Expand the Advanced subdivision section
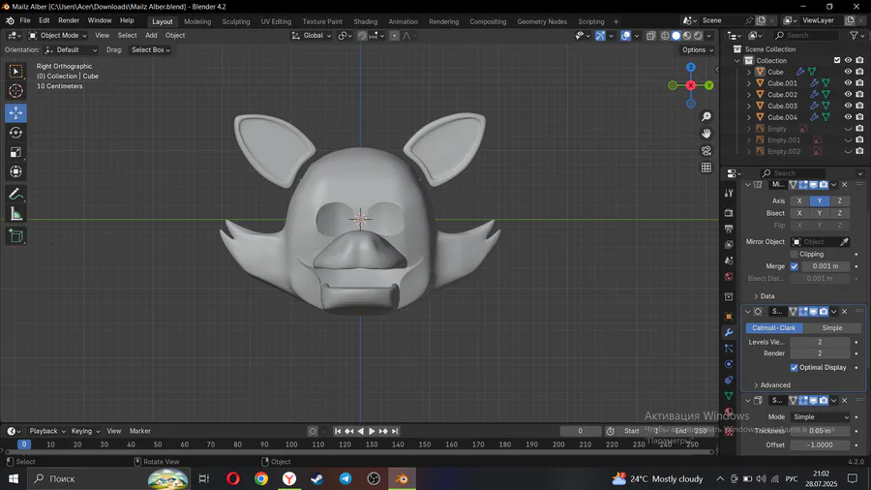 (772, 385)
